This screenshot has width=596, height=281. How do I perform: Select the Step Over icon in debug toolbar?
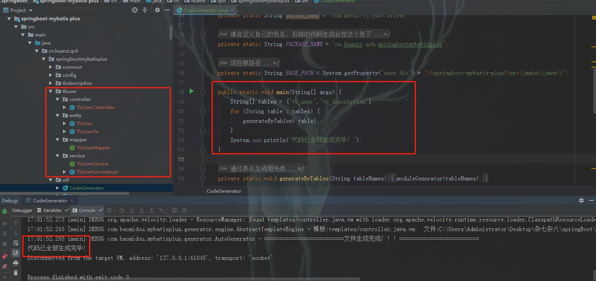click(x=122, y=210)
